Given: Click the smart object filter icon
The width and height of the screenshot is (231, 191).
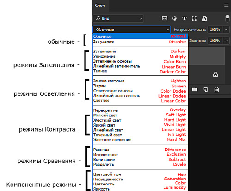Looking at the screenshot, I should [204, 18].
